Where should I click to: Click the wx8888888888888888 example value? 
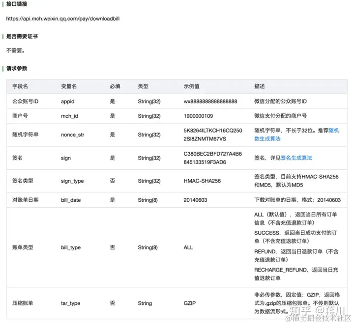tap(210, 102)
